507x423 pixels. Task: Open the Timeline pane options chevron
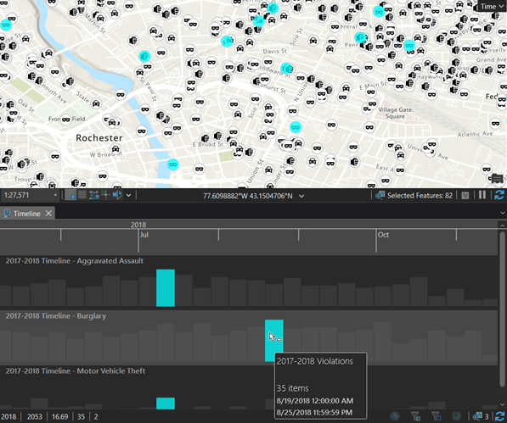[502, 213]
